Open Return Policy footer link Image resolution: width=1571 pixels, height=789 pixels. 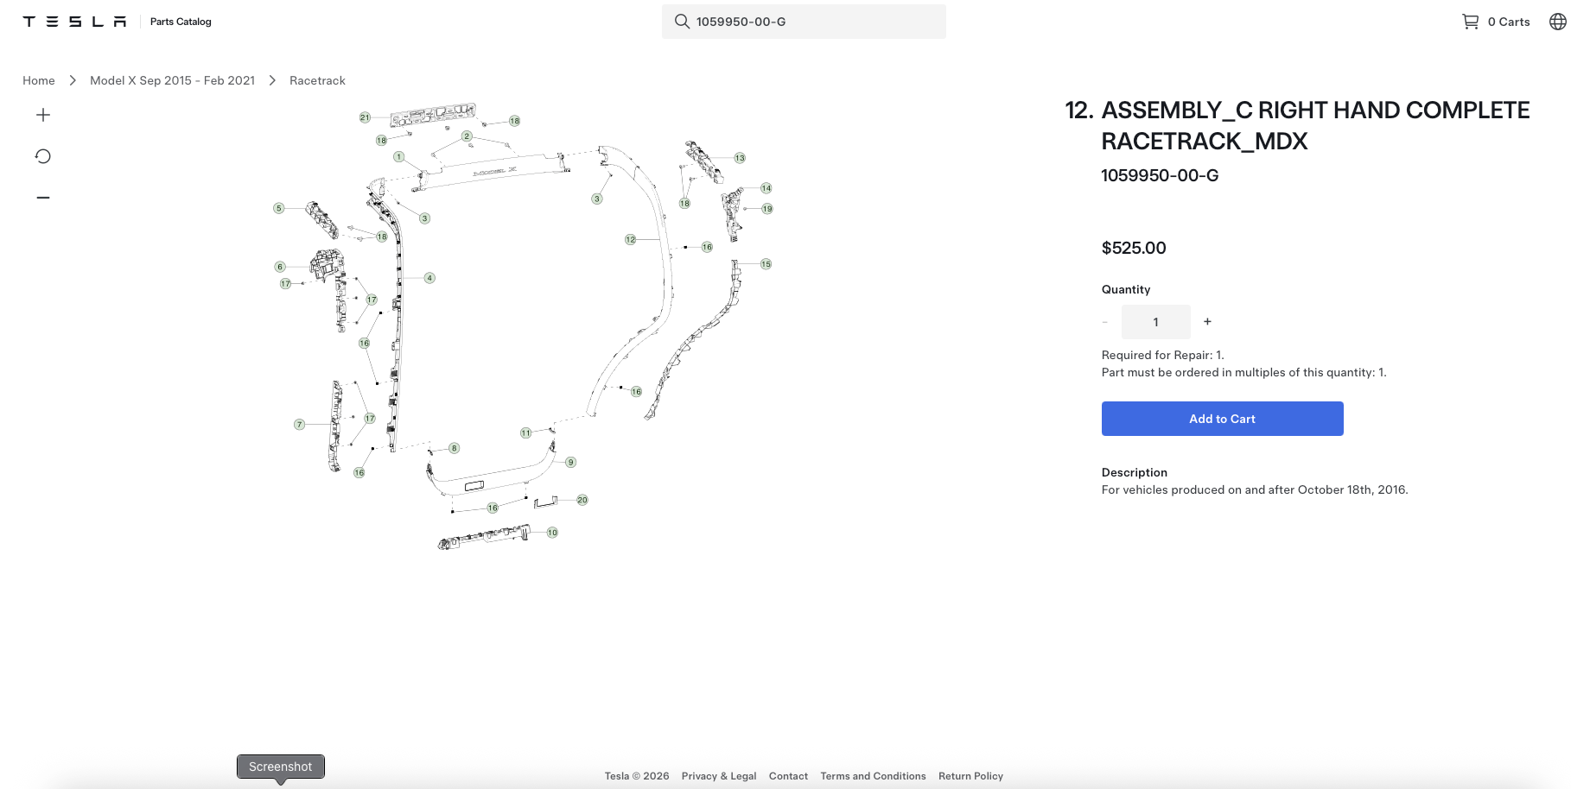(970, 776)
